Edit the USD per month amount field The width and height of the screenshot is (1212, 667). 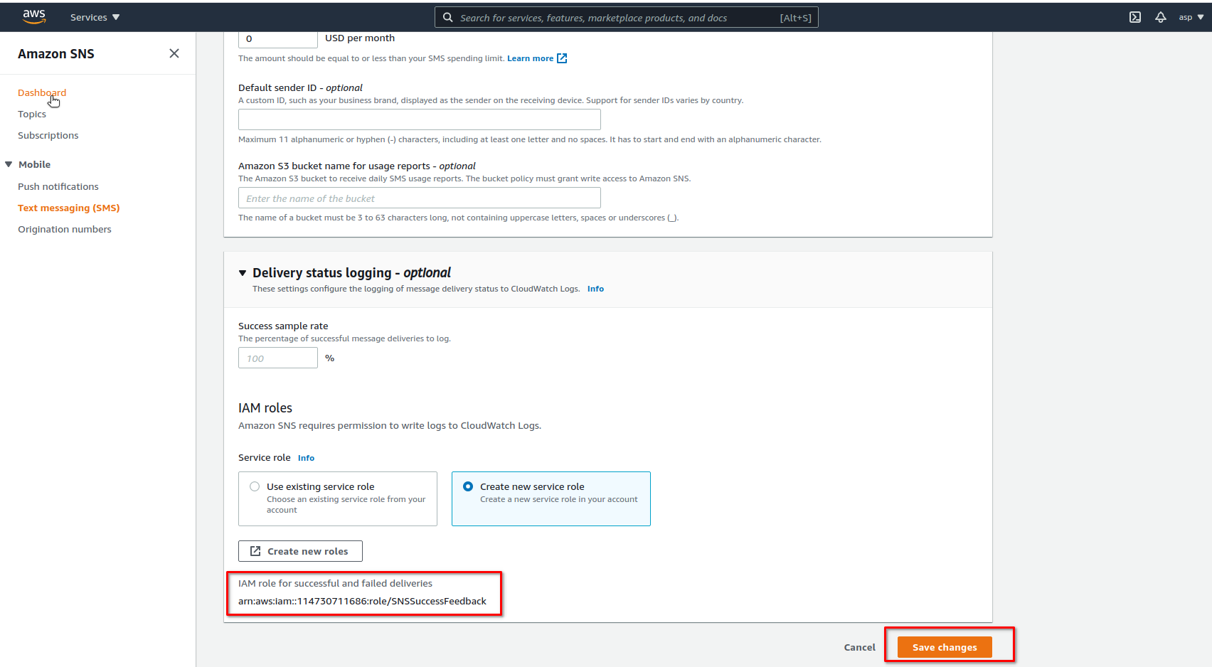278,39
